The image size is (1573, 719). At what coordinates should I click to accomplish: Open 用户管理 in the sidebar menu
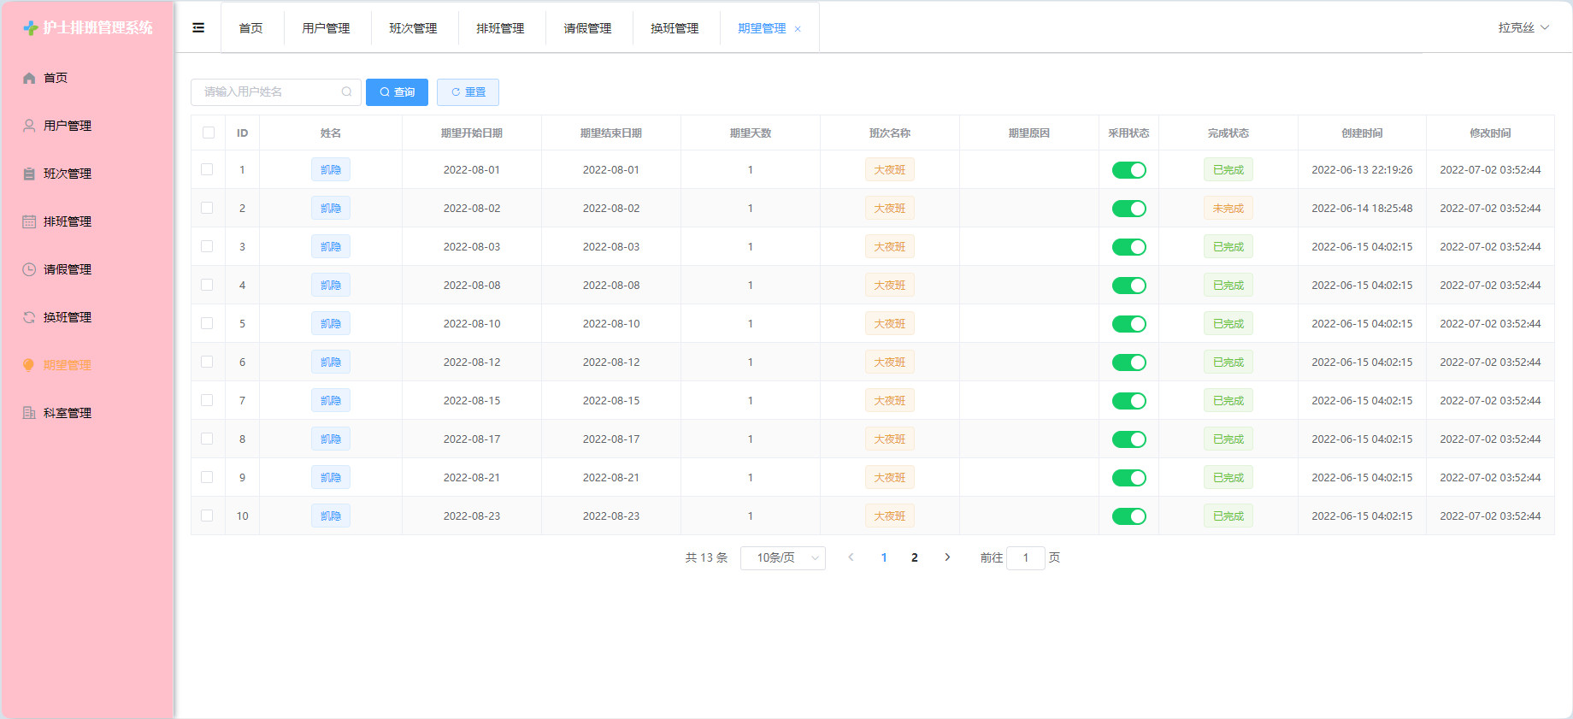(87, 126)
